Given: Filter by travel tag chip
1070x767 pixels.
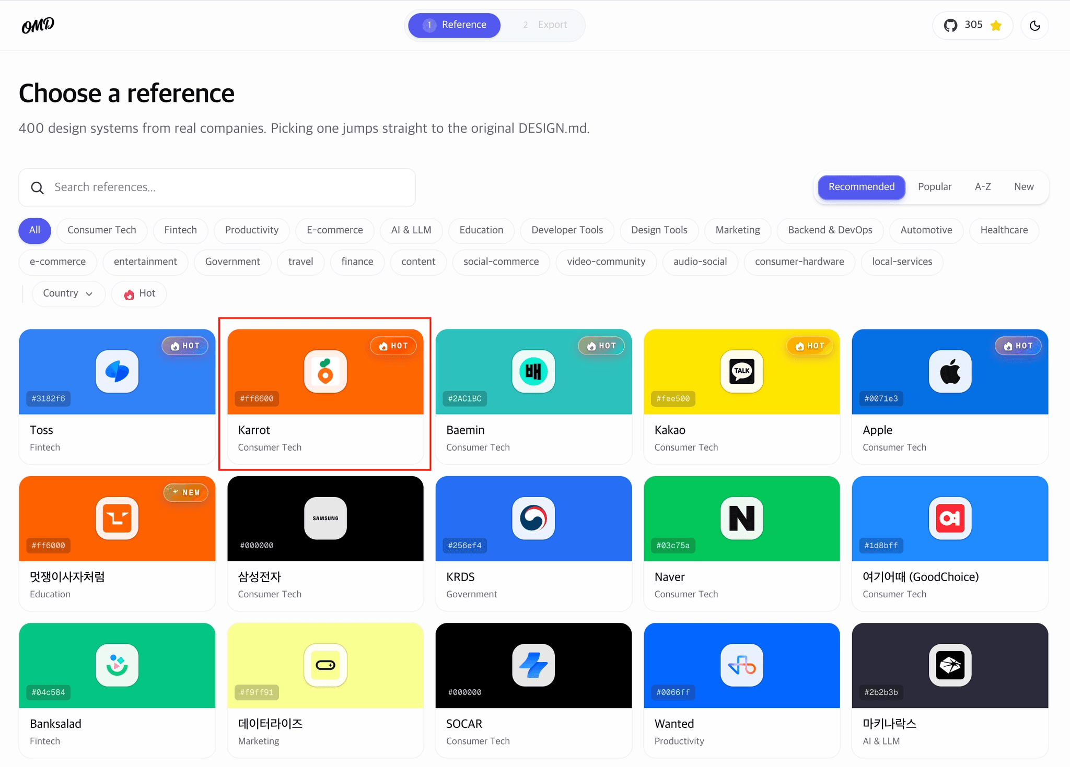Looking at the screenshot, I should coord(301,262).
